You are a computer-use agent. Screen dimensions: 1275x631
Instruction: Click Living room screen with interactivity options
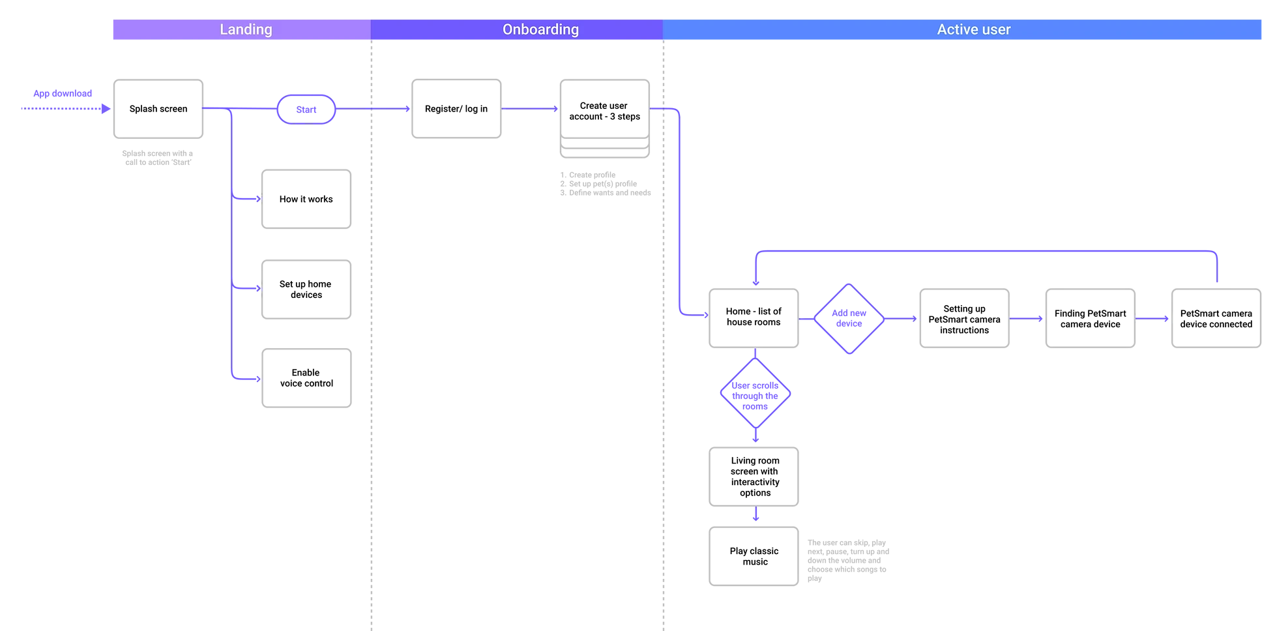pos(754,477)
